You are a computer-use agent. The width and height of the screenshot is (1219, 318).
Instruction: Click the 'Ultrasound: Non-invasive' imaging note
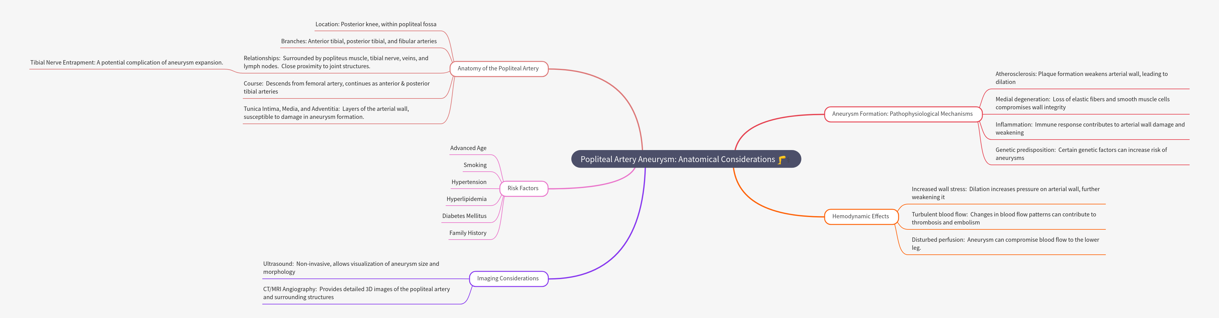(x=351, y=268)
